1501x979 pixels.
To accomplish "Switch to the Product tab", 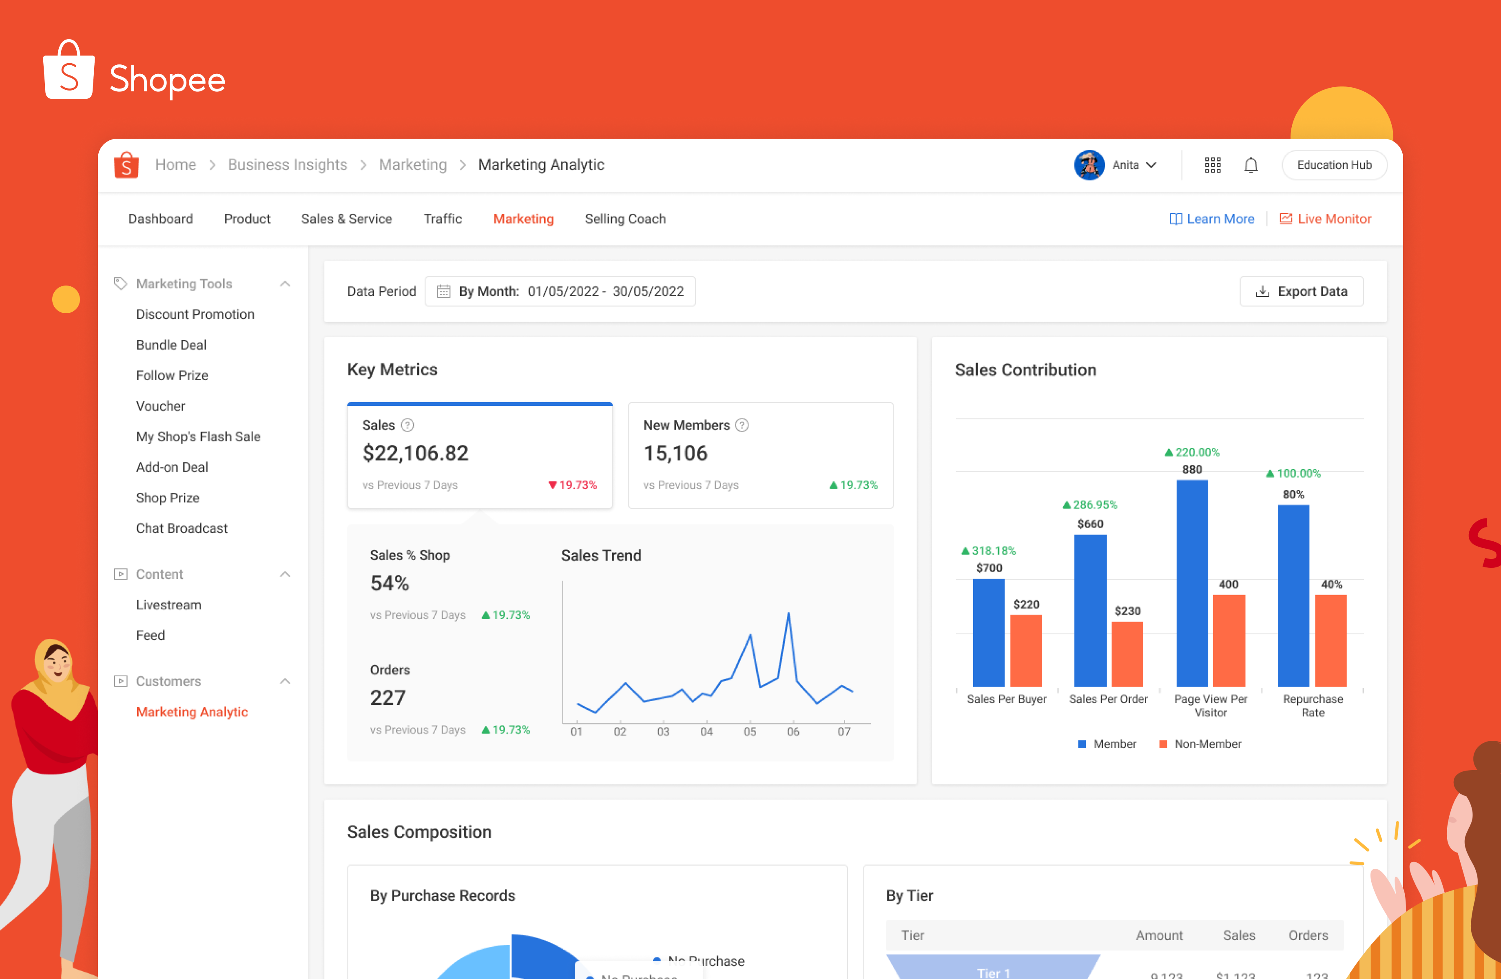I will click(x=247, y=219).
